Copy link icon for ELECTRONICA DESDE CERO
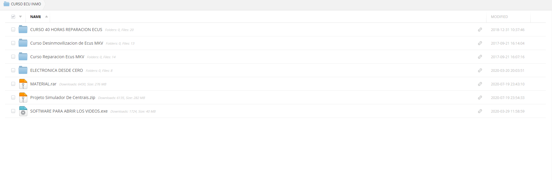The image size is (552, 180). (480, 70)
